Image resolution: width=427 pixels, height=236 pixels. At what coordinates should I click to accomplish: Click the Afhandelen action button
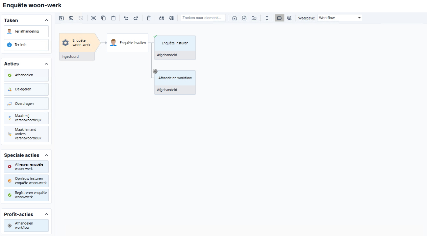pyautogui.click(x=26, y=75)
